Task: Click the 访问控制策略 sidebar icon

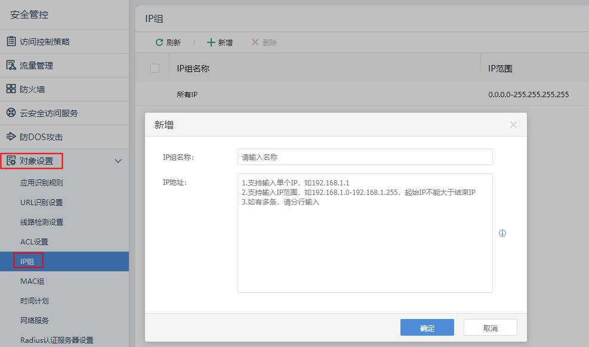Action: coord(11,42)
